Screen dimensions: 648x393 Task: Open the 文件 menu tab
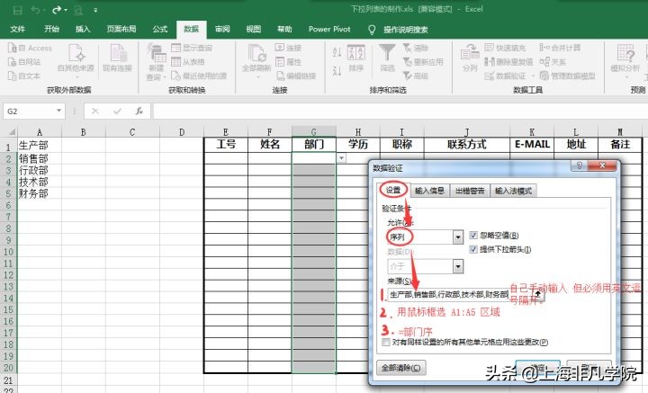(x=17, y=29)
